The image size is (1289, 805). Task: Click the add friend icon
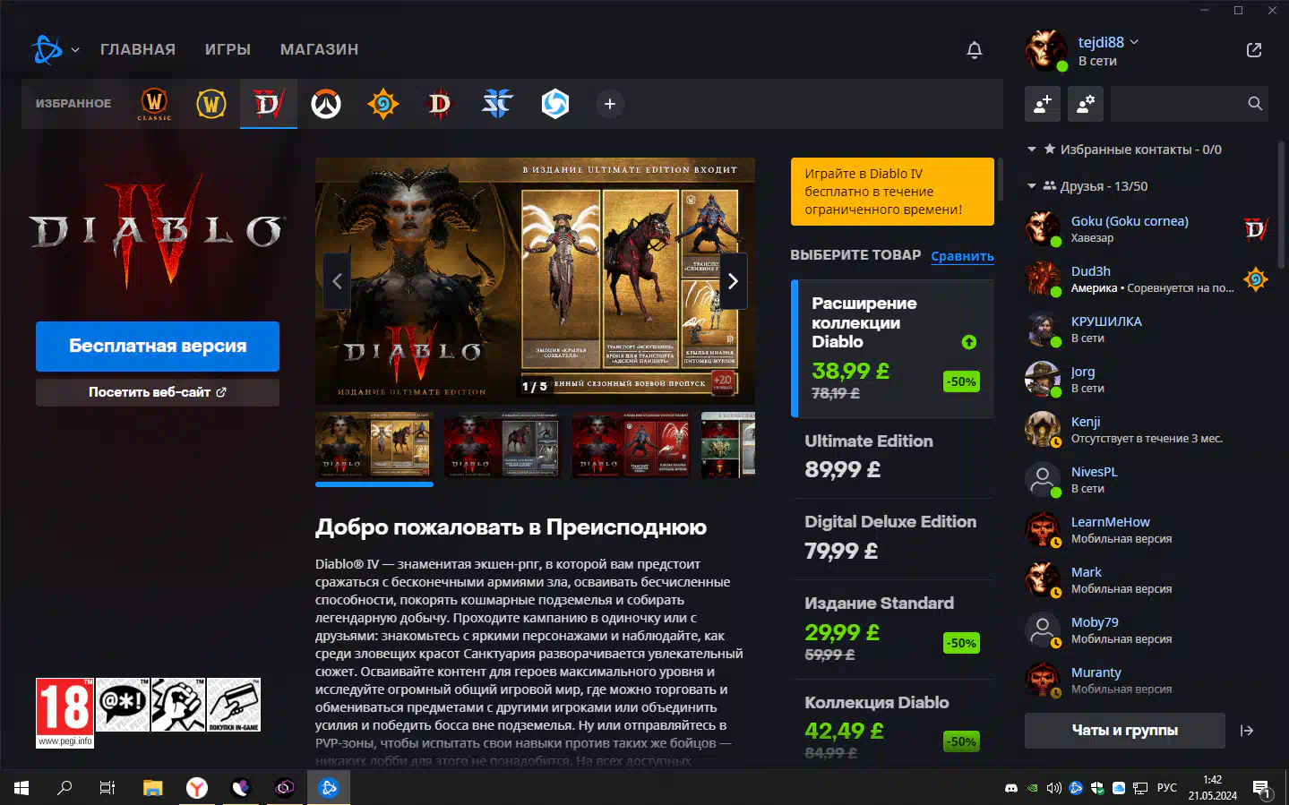1043,104
